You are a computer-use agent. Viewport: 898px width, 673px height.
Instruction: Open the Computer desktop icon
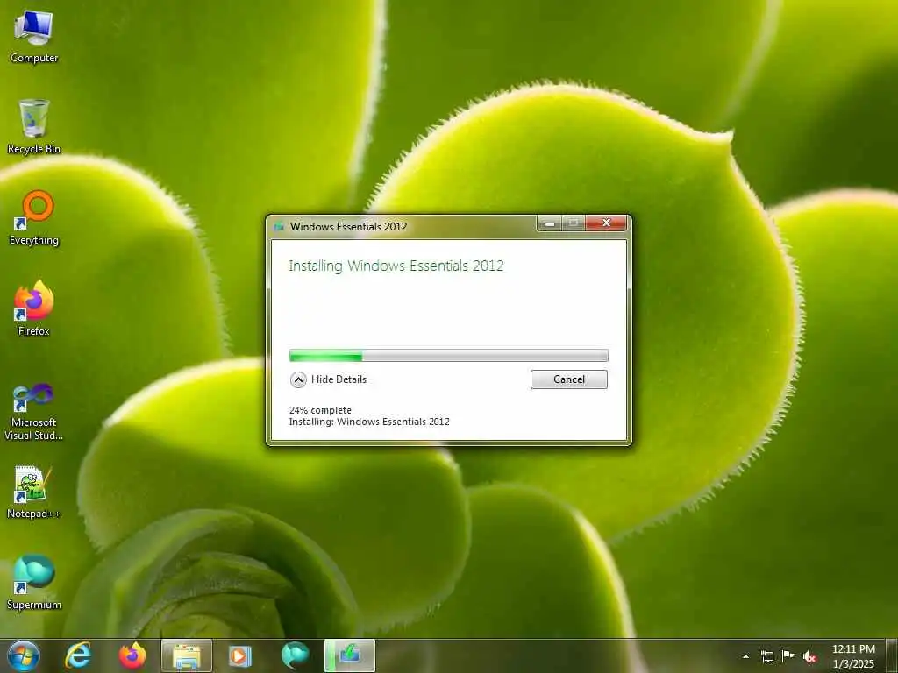tap(34, 35)
